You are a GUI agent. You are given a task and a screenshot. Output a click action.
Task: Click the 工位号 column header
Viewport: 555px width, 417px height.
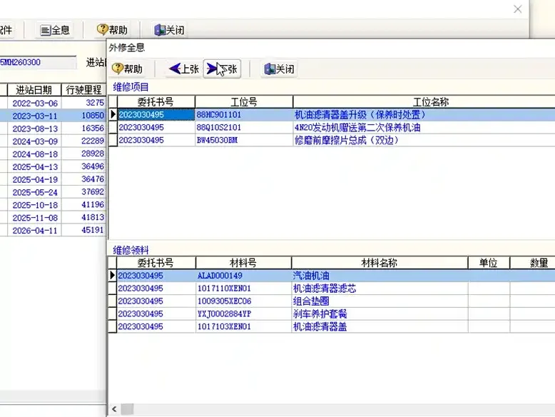(244, 102)
